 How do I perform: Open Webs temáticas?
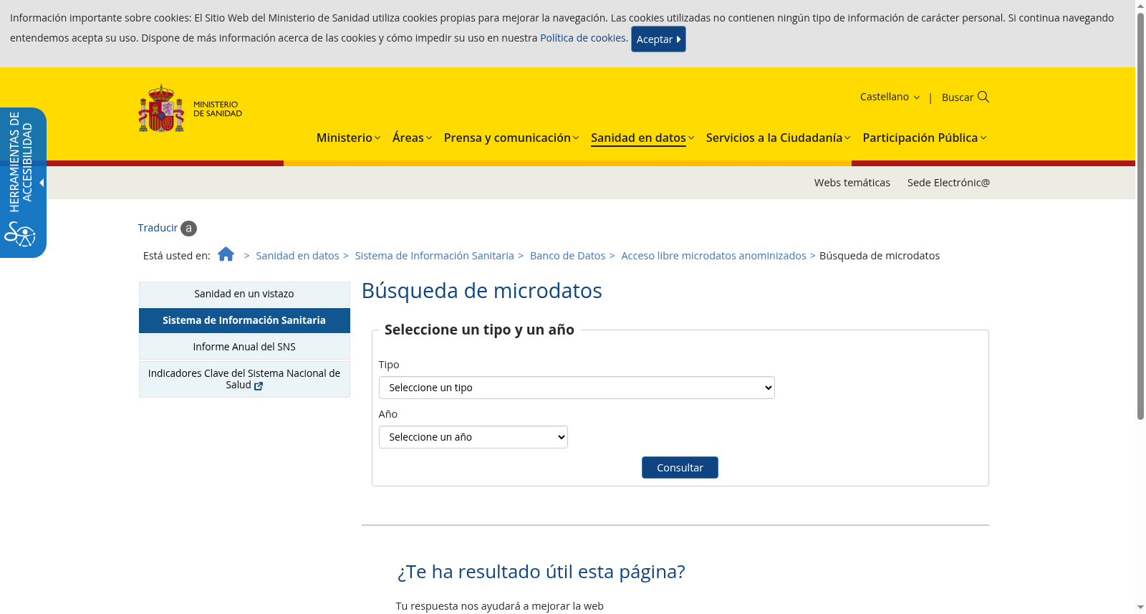[x=852, y=183]
